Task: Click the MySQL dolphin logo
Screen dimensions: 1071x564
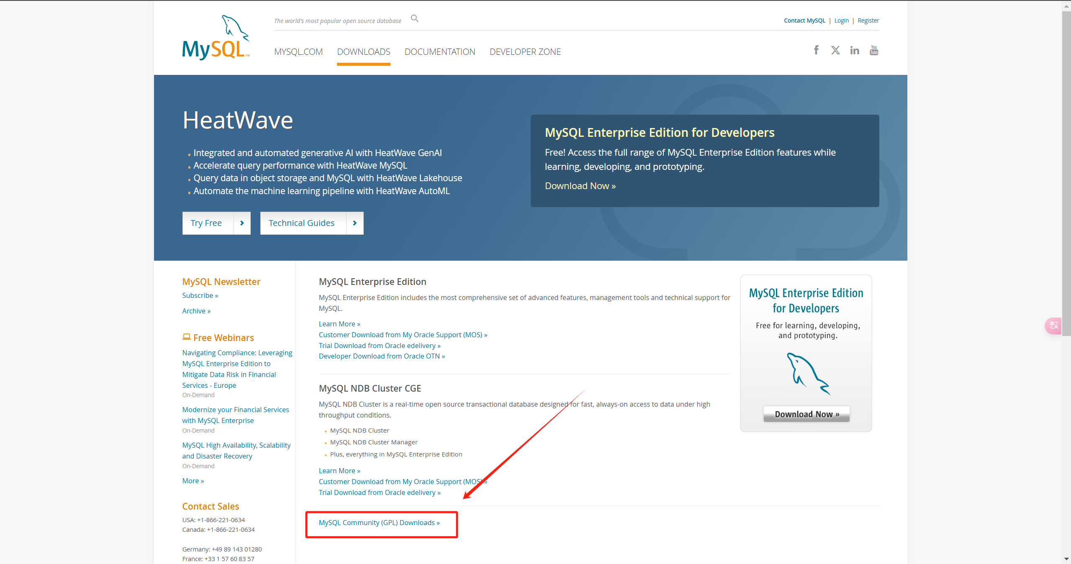Action: (216, 38)
